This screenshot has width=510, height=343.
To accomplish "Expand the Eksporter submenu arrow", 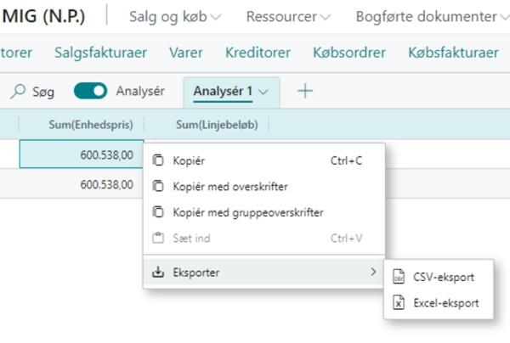I will pos(373,272).
